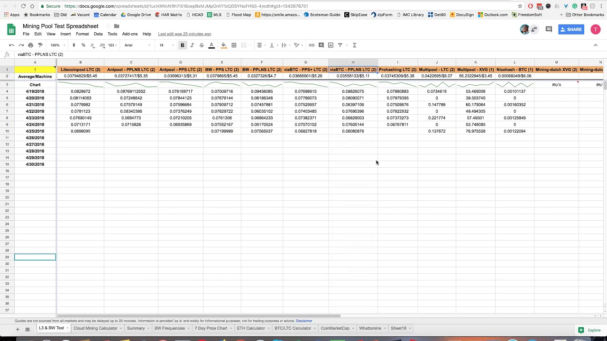The height and width of the screenshot is (341, 607).
Task: Undo the last action
Action: tap(12, 45)
